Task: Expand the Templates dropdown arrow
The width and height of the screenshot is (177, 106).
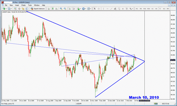Action: 91,9
